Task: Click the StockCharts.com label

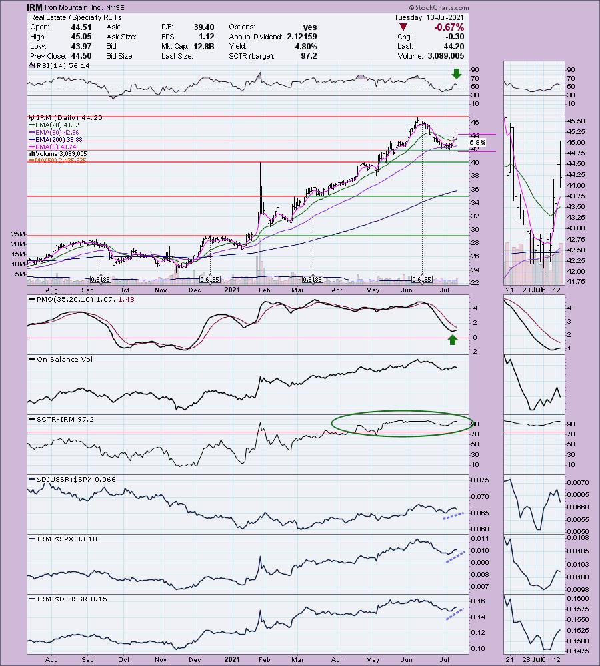Action: pos(439,7)
